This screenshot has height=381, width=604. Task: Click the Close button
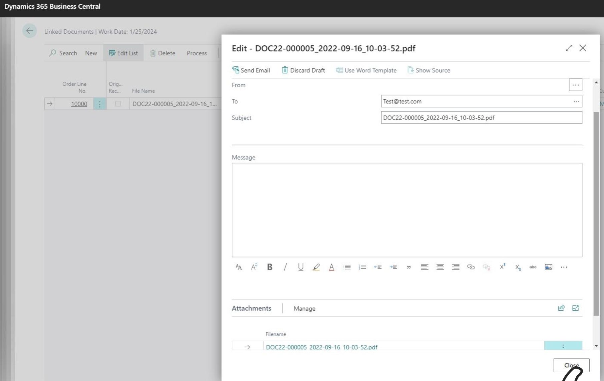pyautogui.click(x=571, y=365)
